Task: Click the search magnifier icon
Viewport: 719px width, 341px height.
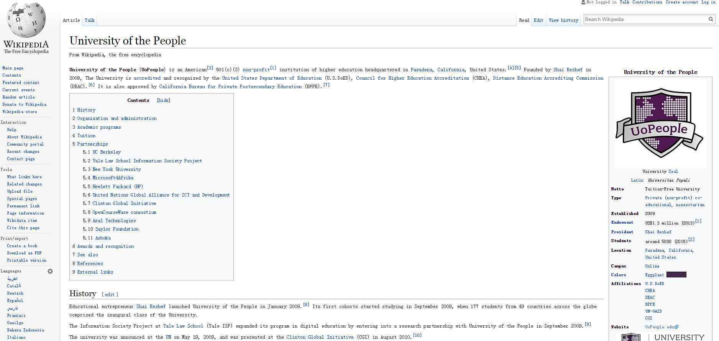Action: 711,19
